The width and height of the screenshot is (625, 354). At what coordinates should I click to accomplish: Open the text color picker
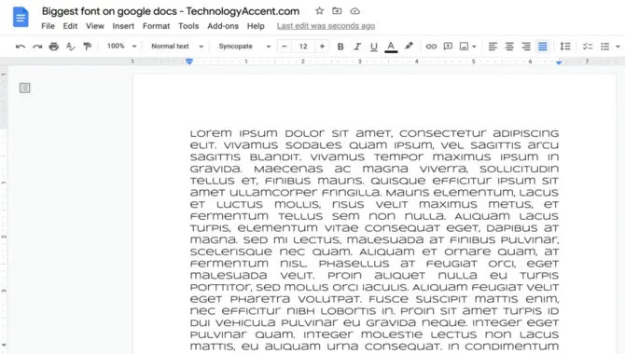[x=391, y=47]
